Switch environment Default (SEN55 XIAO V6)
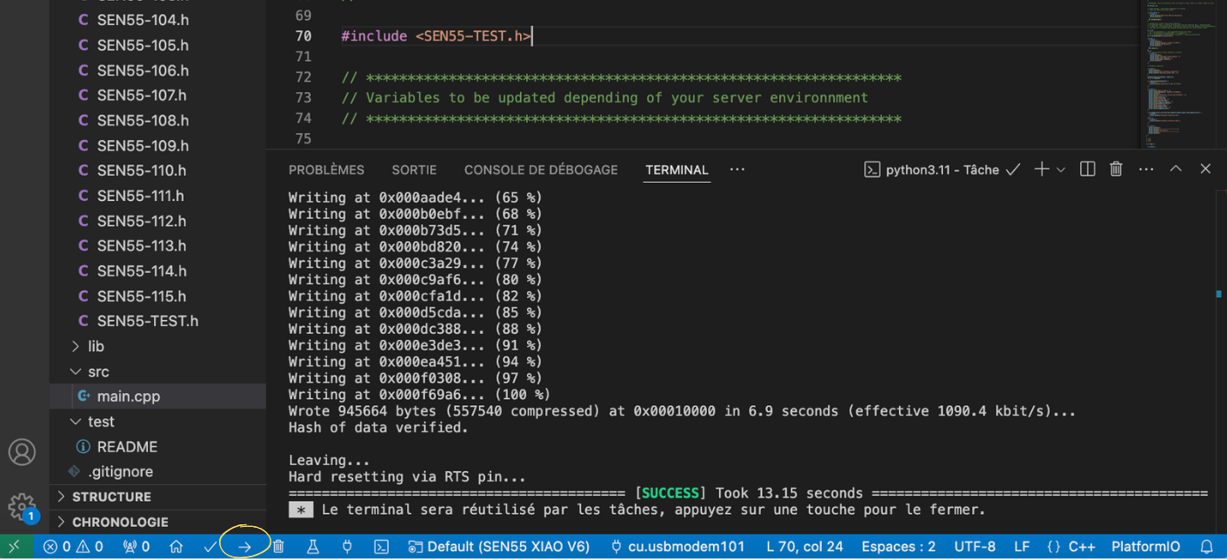 [x=499, y=547]
